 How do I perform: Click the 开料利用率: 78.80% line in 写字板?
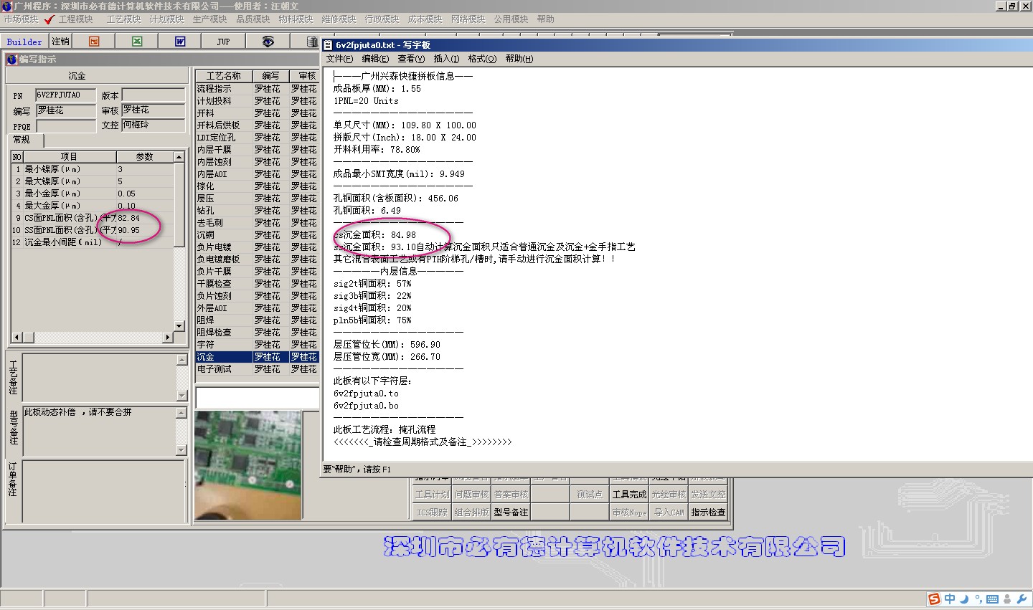[x=377, y=150]
